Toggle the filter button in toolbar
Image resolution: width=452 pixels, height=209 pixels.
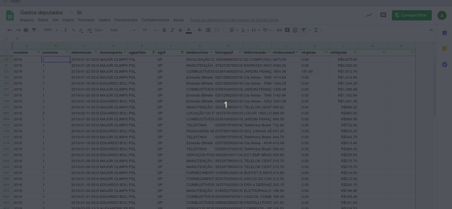point(304,30)
